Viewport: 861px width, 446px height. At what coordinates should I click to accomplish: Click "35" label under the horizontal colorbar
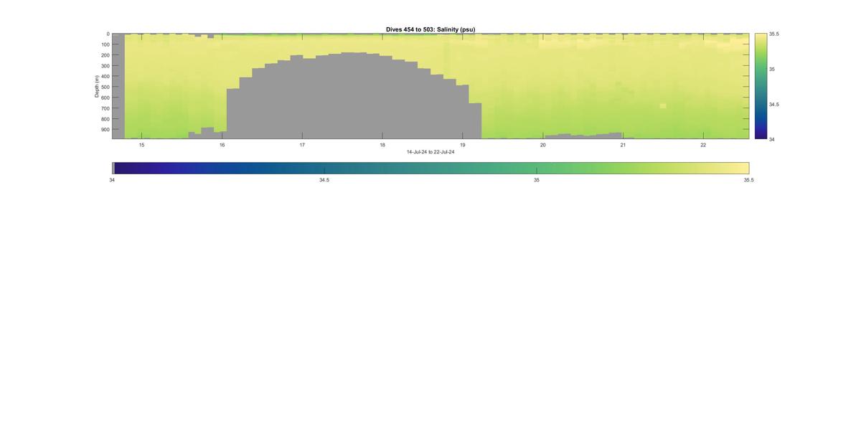point(537,180)
